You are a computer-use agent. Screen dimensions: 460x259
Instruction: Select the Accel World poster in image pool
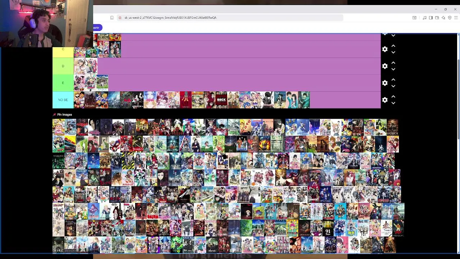[265, 144]
